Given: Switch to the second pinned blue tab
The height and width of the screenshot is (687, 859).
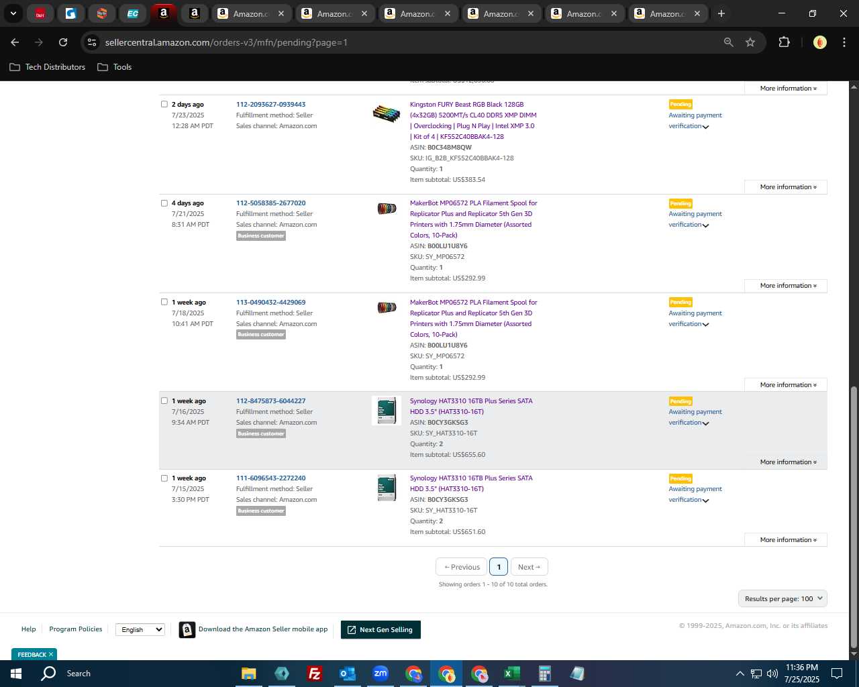Looking at the screenshot, I should (71, 13).
